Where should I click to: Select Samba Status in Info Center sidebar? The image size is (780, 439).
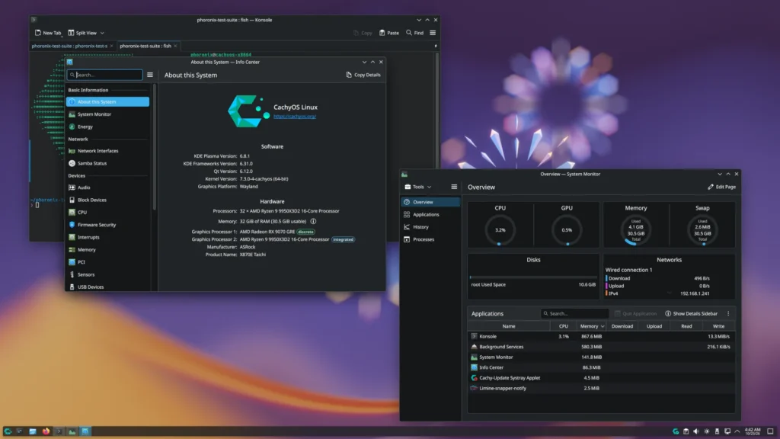coord(107,163)
